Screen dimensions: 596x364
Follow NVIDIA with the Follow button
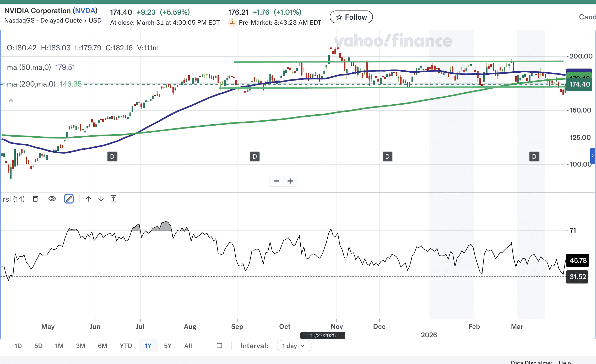351,17
